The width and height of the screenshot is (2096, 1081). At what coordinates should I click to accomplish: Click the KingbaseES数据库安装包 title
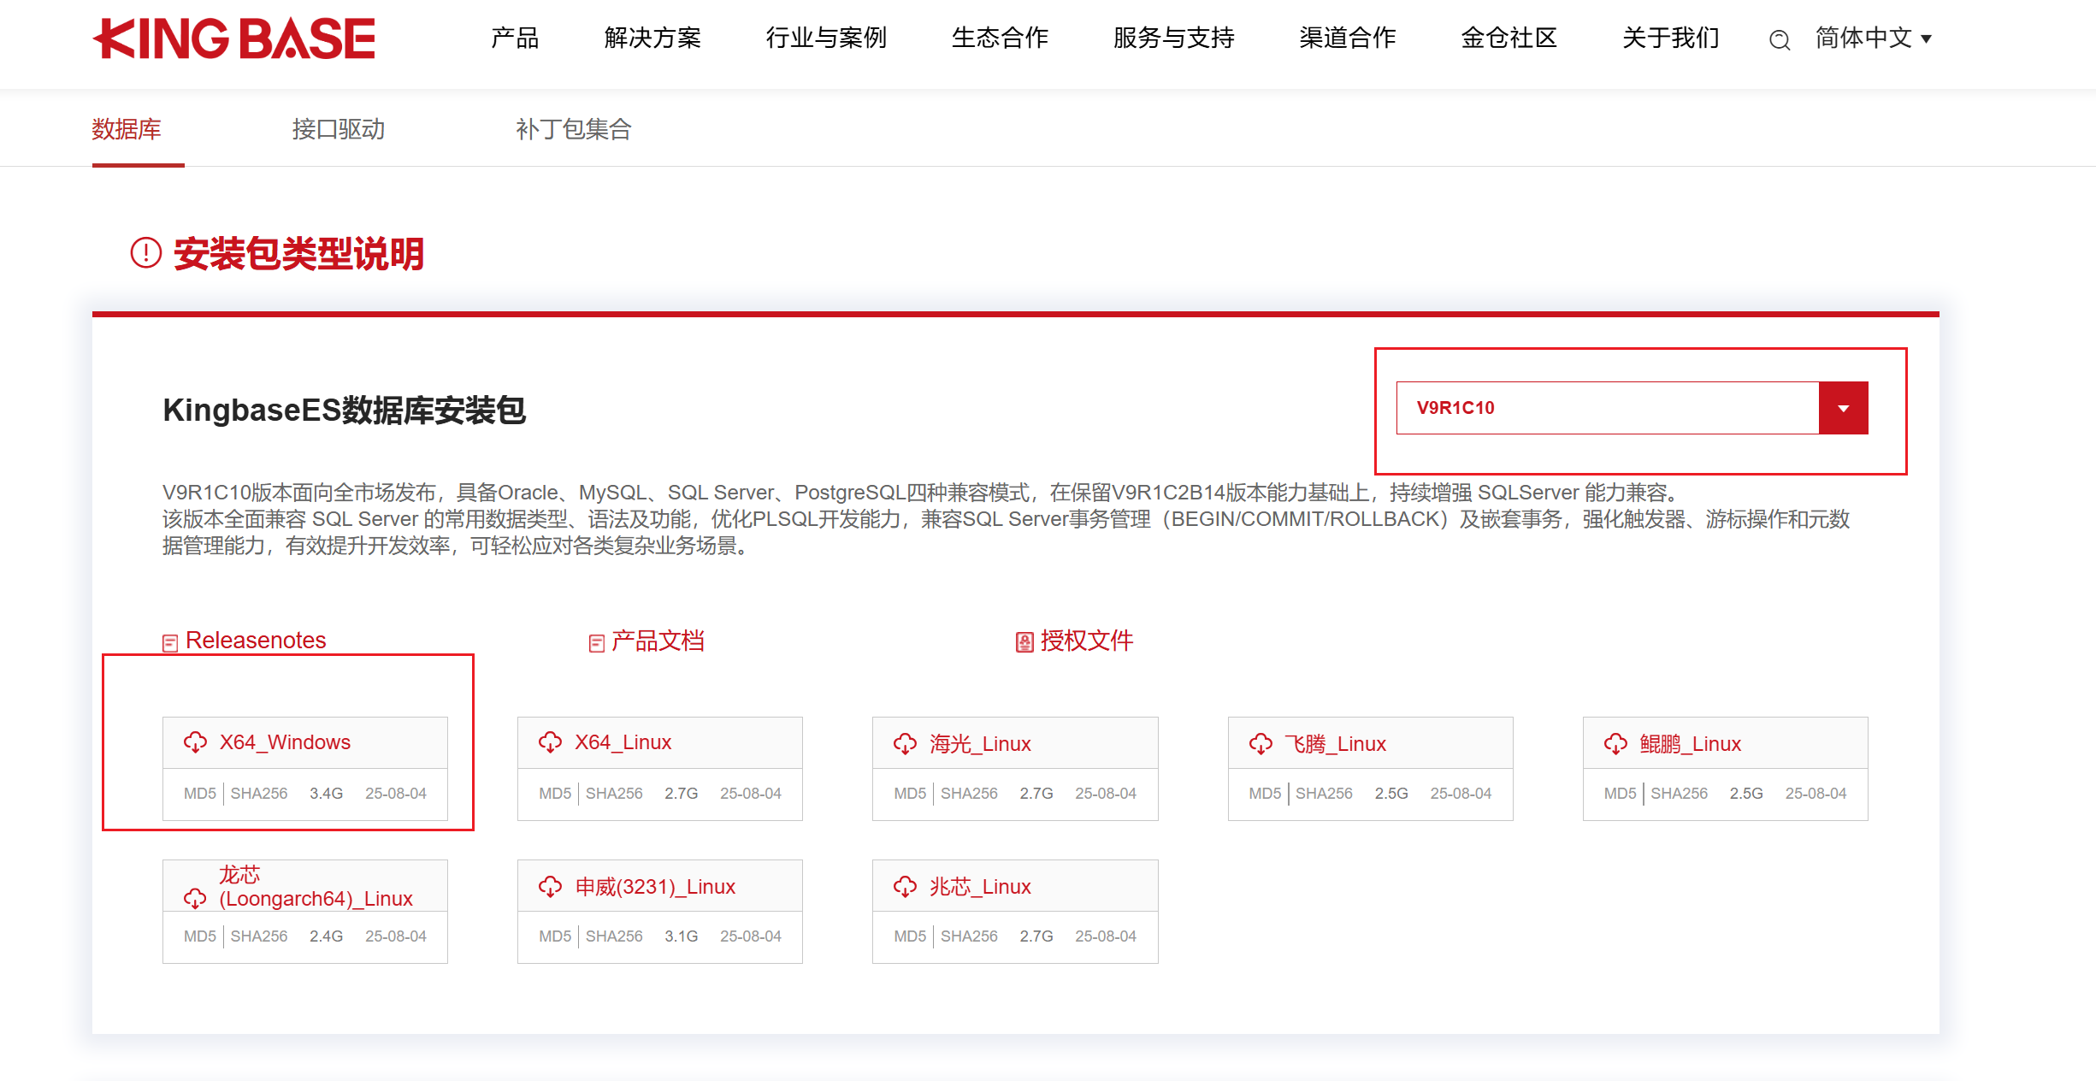pyautogui.click(x=344, y=411)
